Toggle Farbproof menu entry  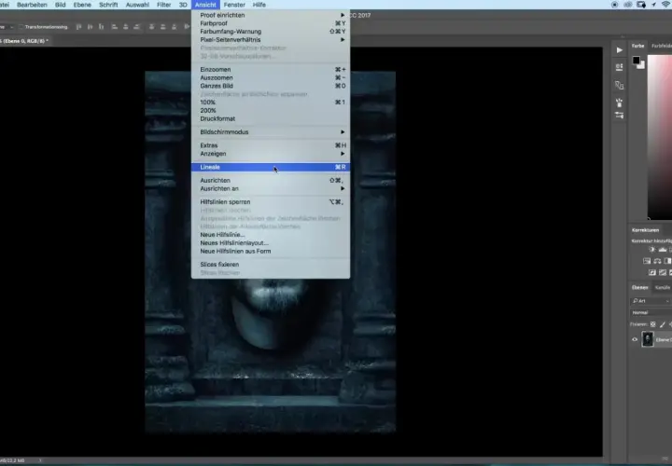tap(271, 23)
